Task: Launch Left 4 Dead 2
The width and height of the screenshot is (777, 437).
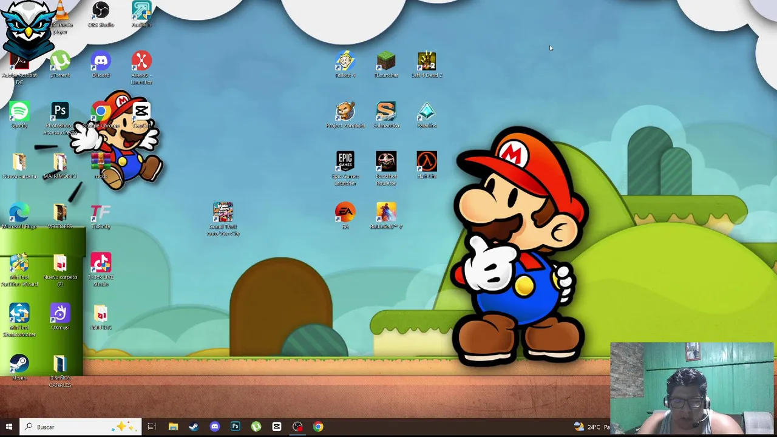Action: pos(427,65)
